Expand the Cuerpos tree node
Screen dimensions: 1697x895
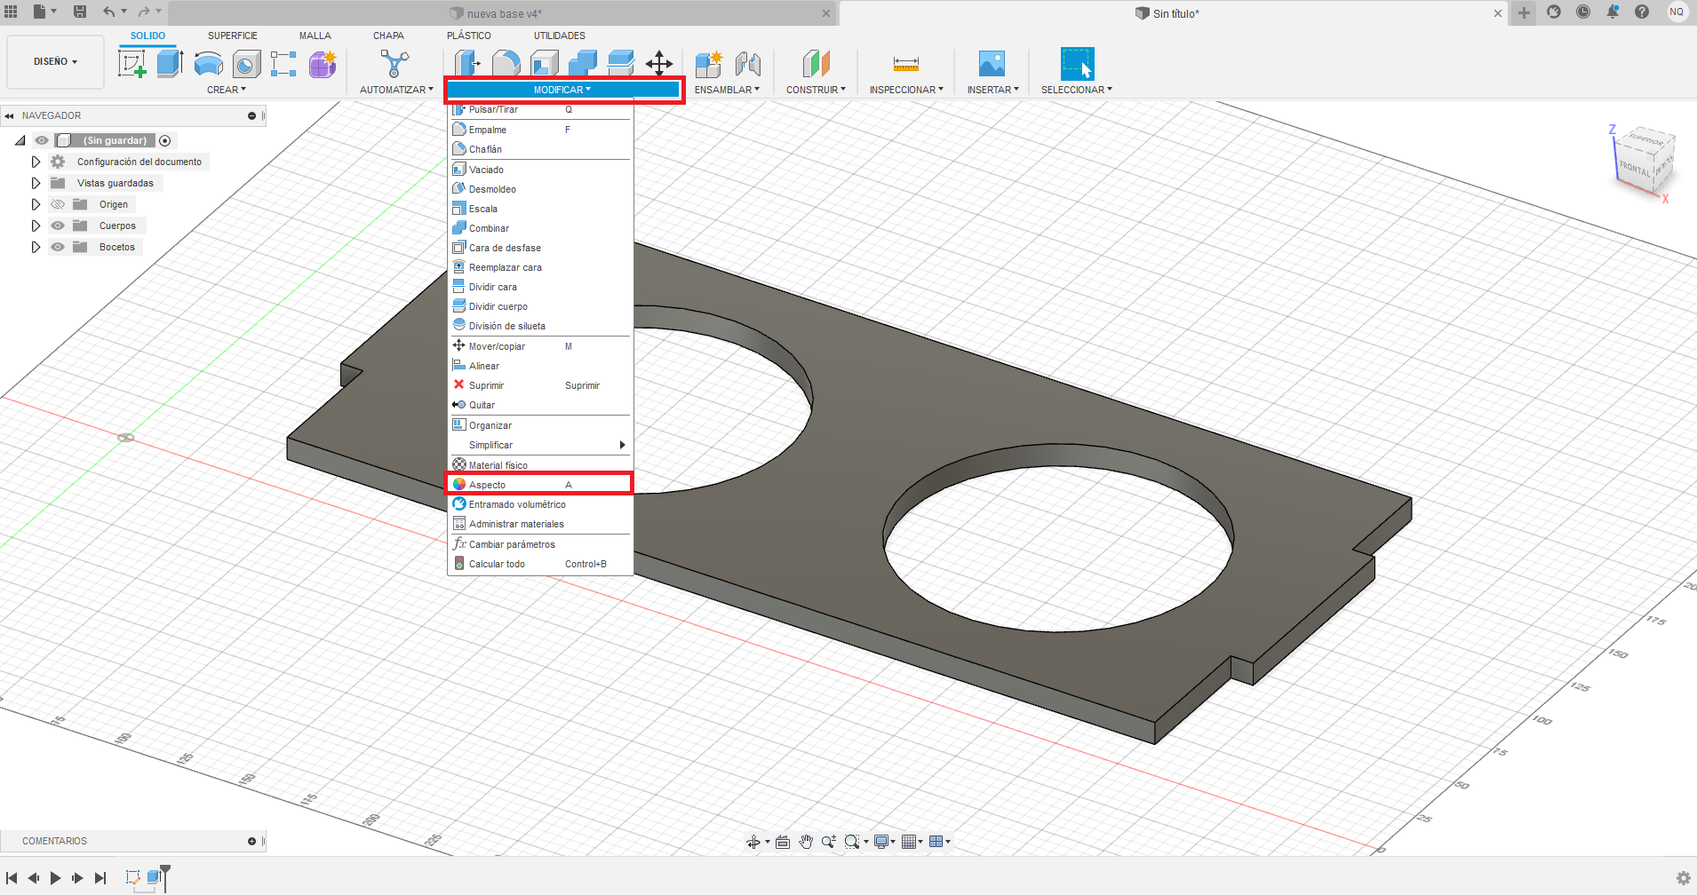click(36, 226)
